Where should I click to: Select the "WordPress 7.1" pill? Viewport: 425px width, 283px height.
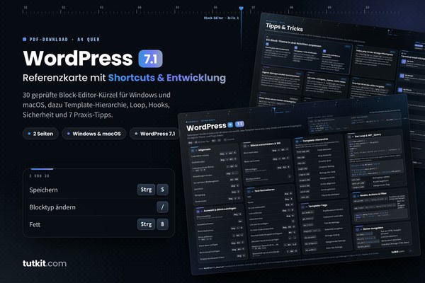154,134
